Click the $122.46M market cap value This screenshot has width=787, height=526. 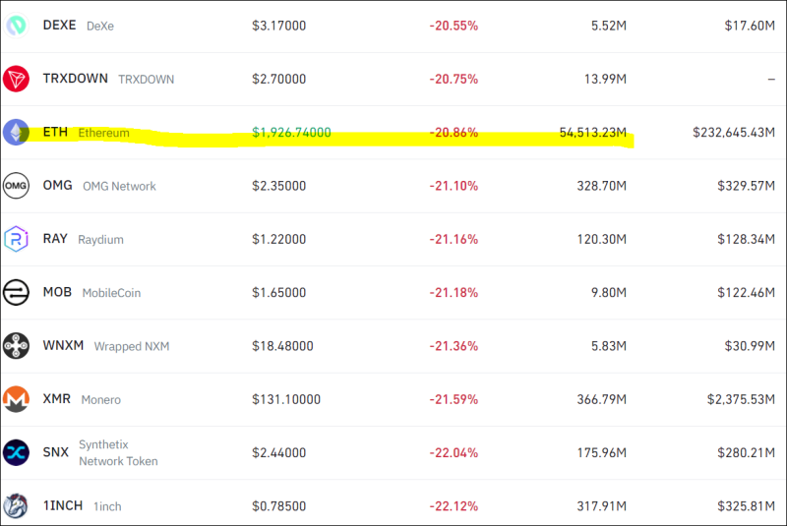(747, 292)
